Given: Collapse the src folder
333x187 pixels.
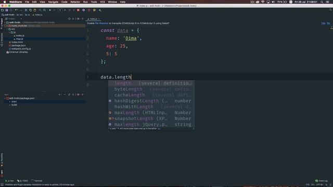Looking at the screenshot, I should [7, 29].
